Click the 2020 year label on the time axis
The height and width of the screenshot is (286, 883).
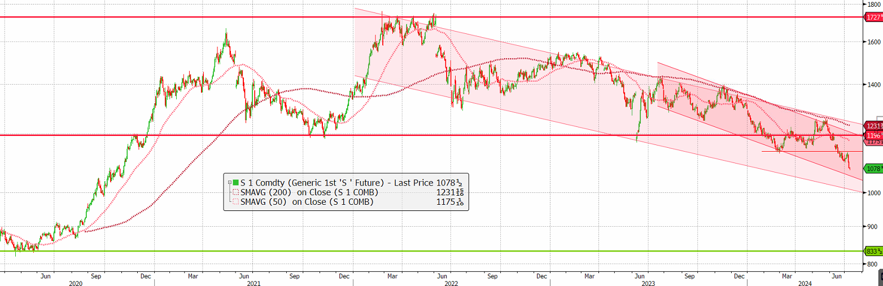tap(76, 283)
